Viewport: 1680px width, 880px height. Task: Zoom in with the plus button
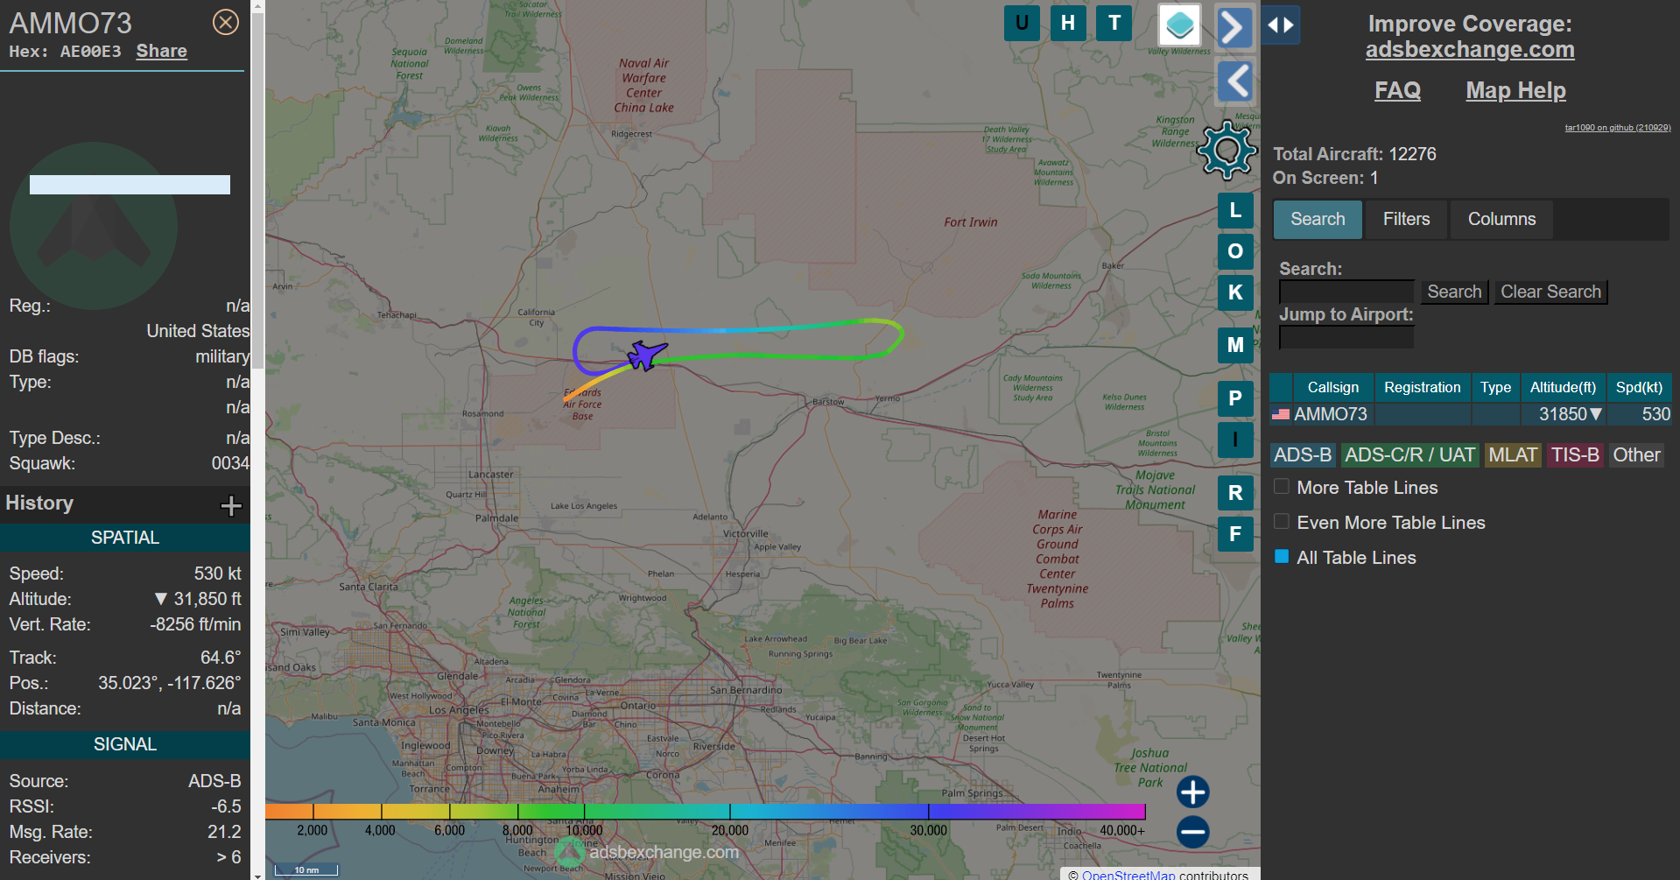(x=1192, y=792)
